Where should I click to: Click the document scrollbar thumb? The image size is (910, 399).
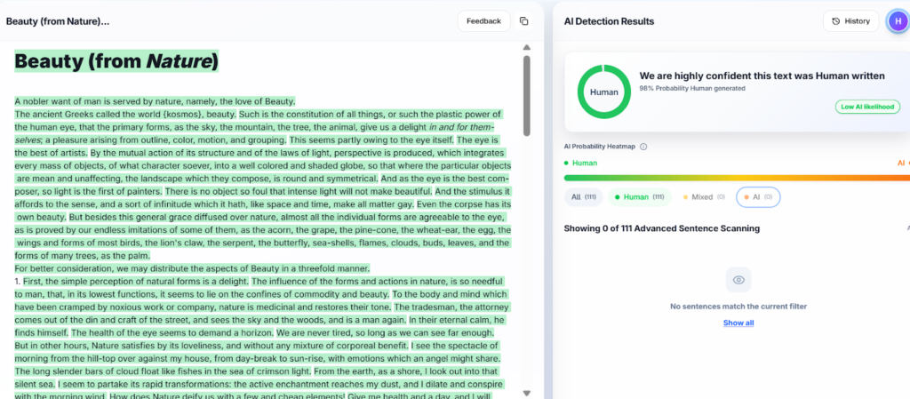[526, 96]
